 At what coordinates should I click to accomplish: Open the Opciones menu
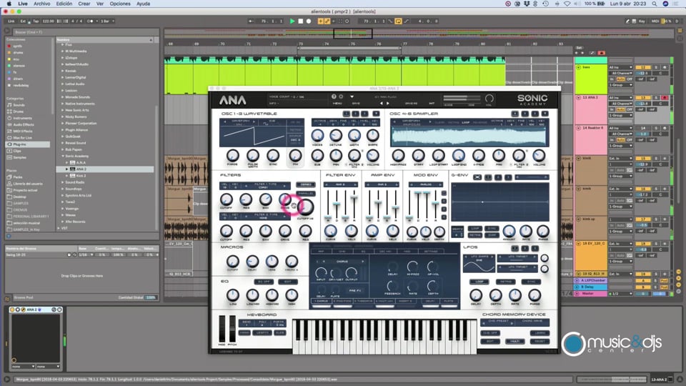click(120, 4)
